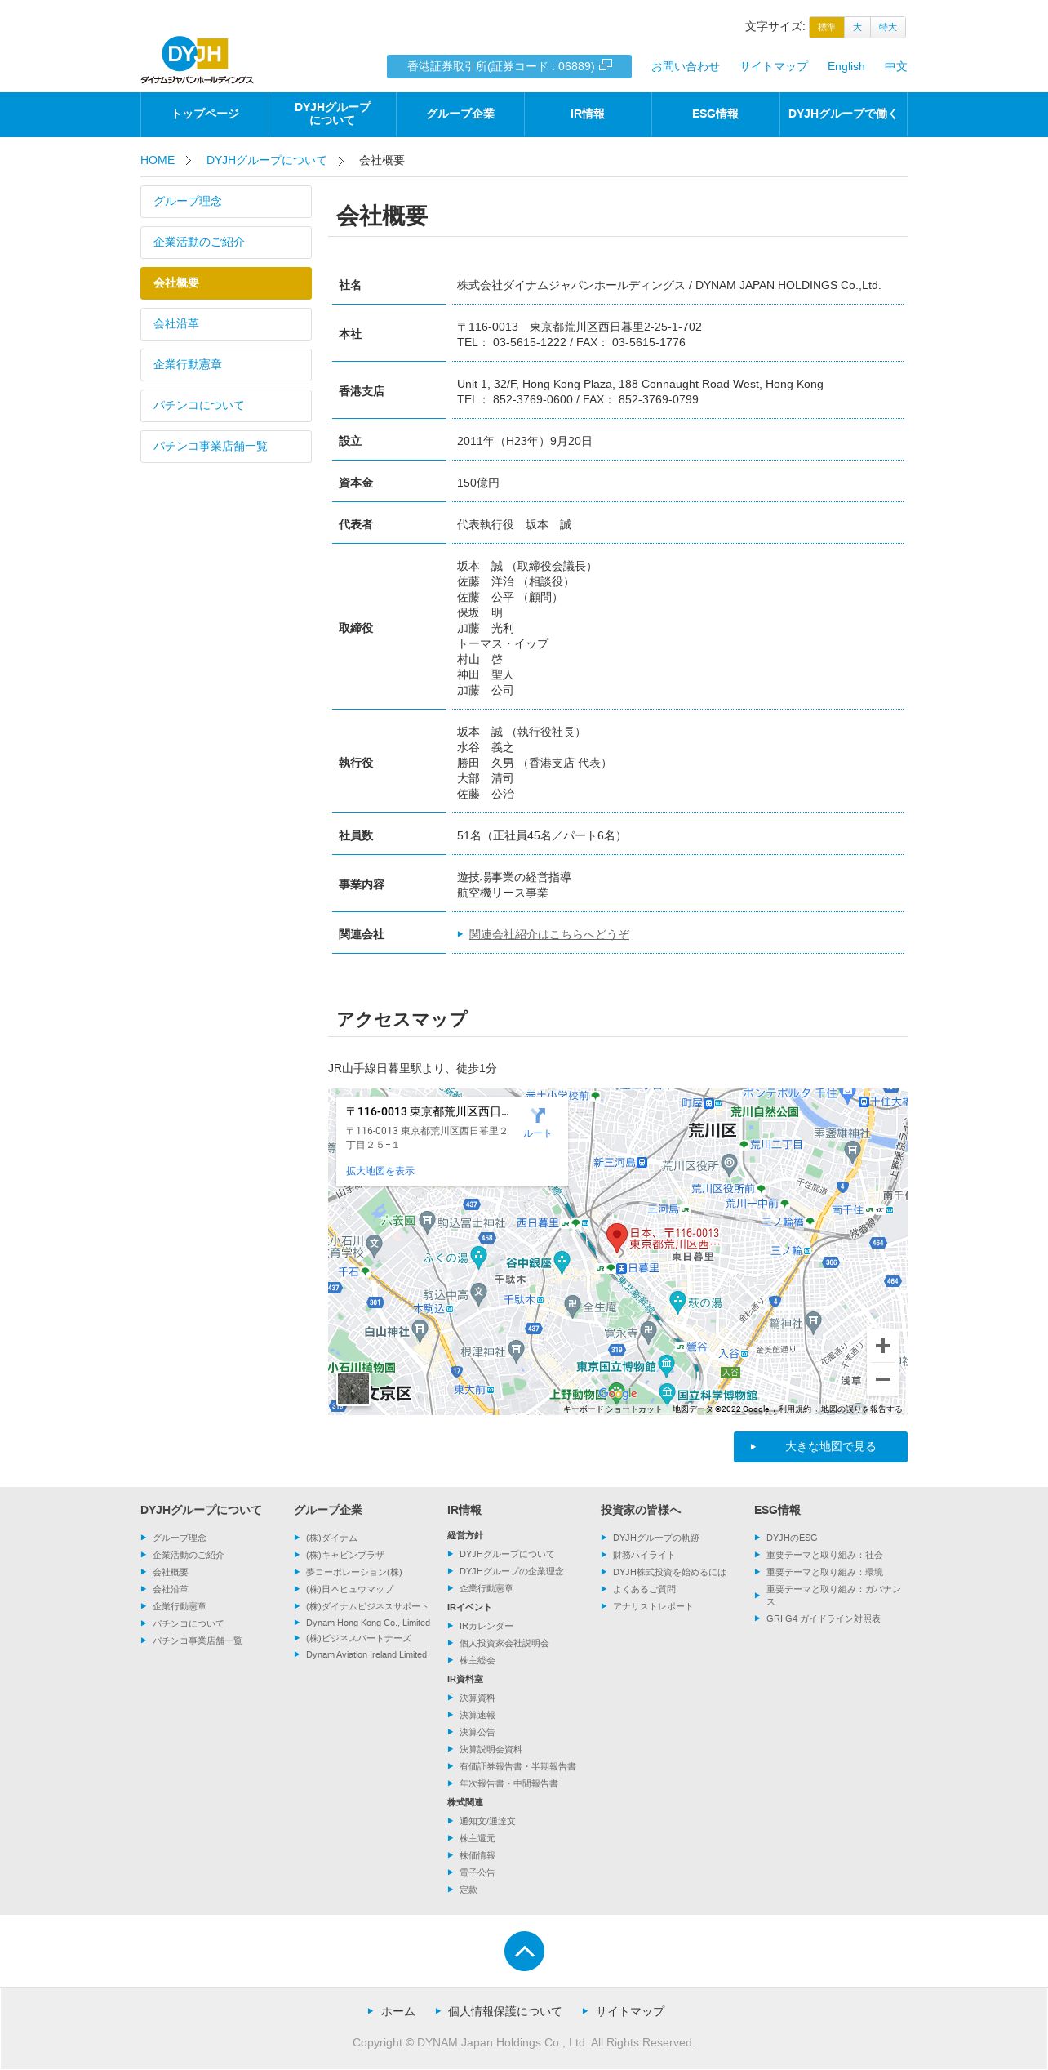Open footer 株価情報 link
This screenshot has width=1048, height=2070.
tap(477, 1855)
